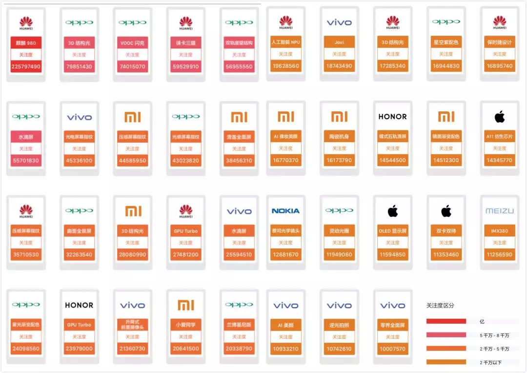Image resolution: width=527 pixels, height=373 pixels.
Task: Click the vivo logo above 逆光拍照
Action: (x=339, y=306)
